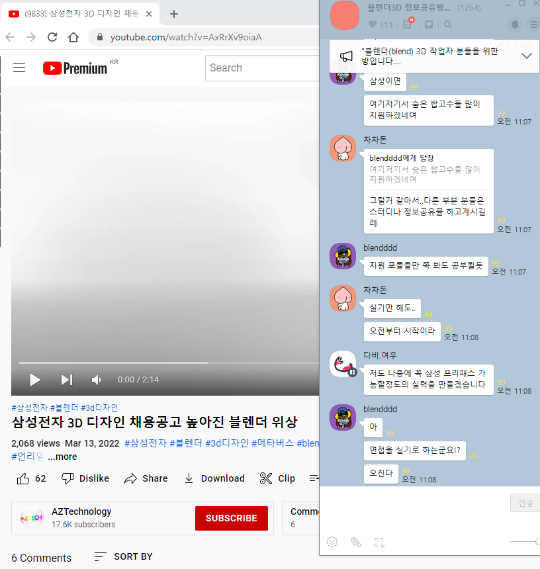Screen dimensions: 540x569
Task: Expand the pinned notice chevron
Action: [527, 56]
